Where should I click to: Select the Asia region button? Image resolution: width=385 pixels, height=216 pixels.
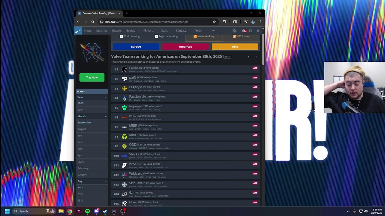pyautogui.click(x=235, y=46)
